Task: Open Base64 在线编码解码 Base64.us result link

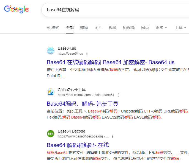Action: [x=111, y=62]
